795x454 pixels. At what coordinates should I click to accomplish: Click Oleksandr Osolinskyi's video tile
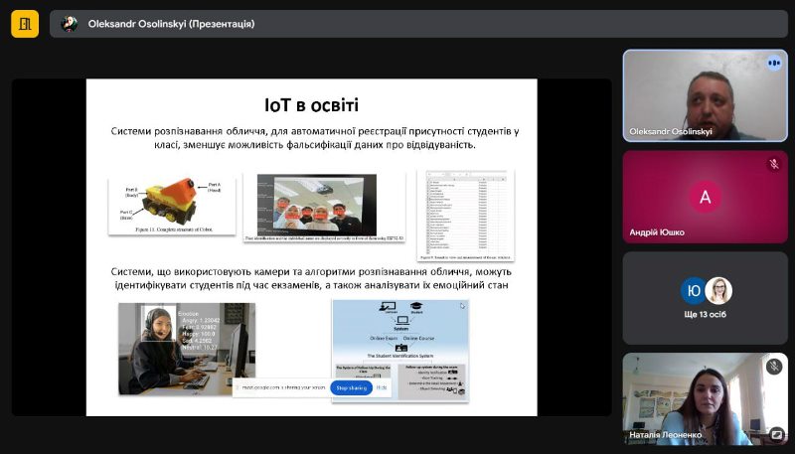pyautogui.click(x=705, y=94)
